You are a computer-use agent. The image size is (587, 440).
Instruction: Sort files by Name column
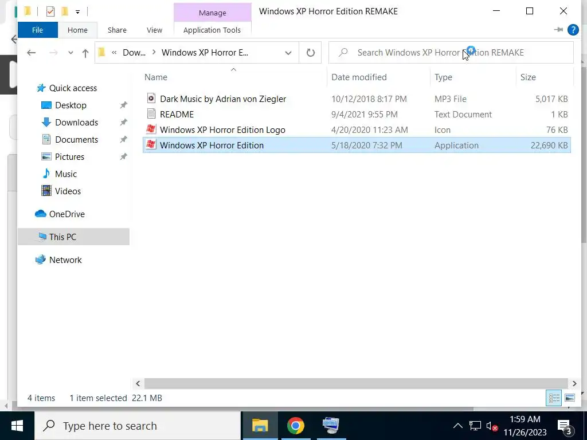click(156, 77)
